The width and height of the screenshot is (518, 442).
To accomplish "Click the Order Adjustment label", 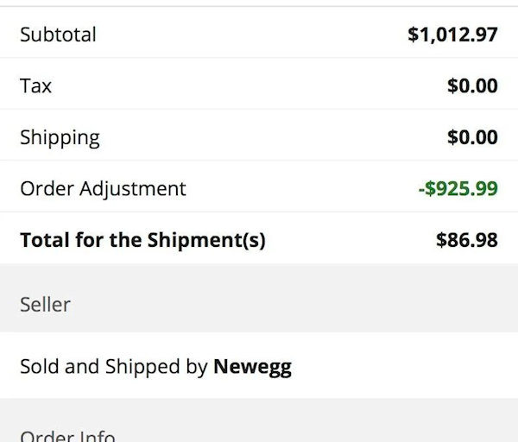I will 103,188.
